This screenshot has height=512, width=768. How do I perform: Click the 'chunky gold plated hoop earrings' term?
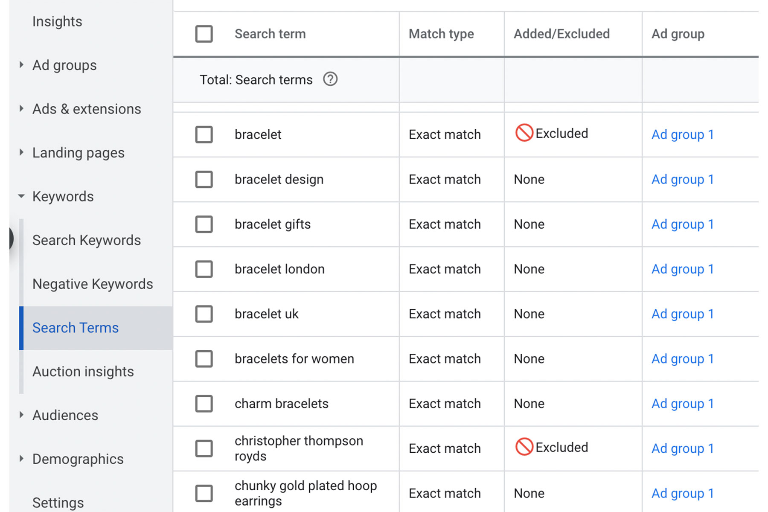tap(305, 493)
